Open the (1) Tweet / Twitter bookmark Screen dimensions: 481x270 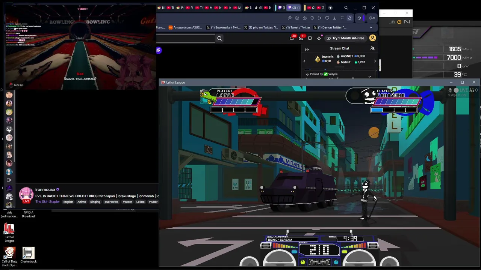(296, 27)
